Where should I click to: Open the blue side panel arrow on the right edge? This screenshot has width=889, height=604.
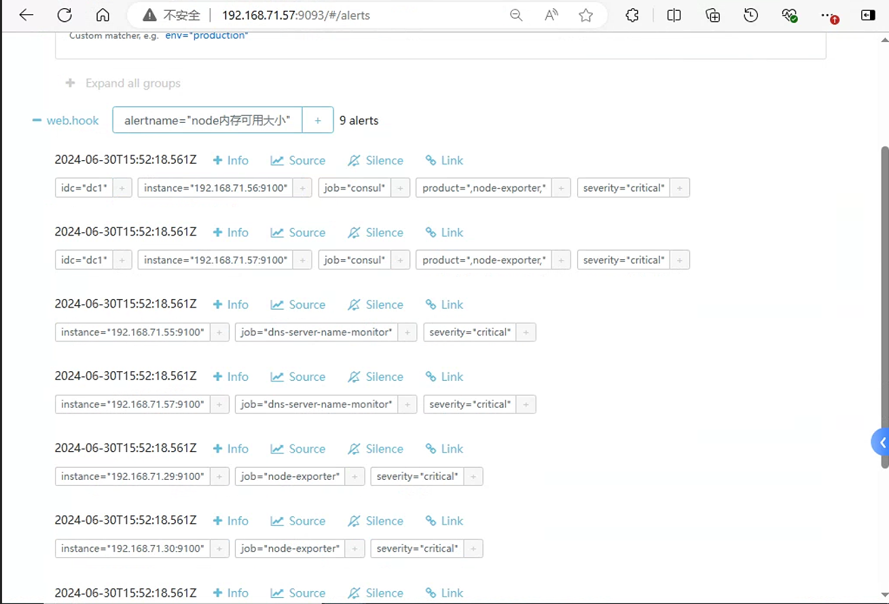pyautogui.click(x=880, y=442)
